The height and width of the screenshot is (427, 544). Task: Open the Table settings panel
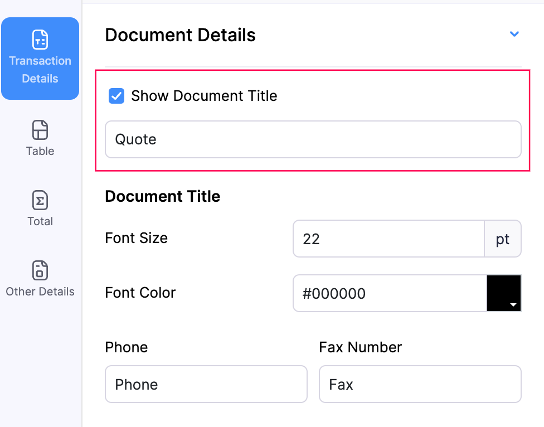(x=40, y=137)
